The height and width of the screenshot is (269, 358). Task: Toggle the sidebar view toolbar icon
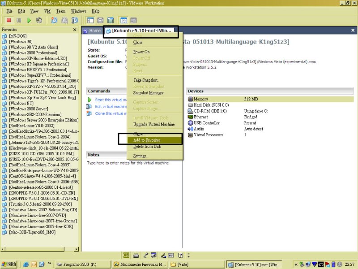[90, 20]
